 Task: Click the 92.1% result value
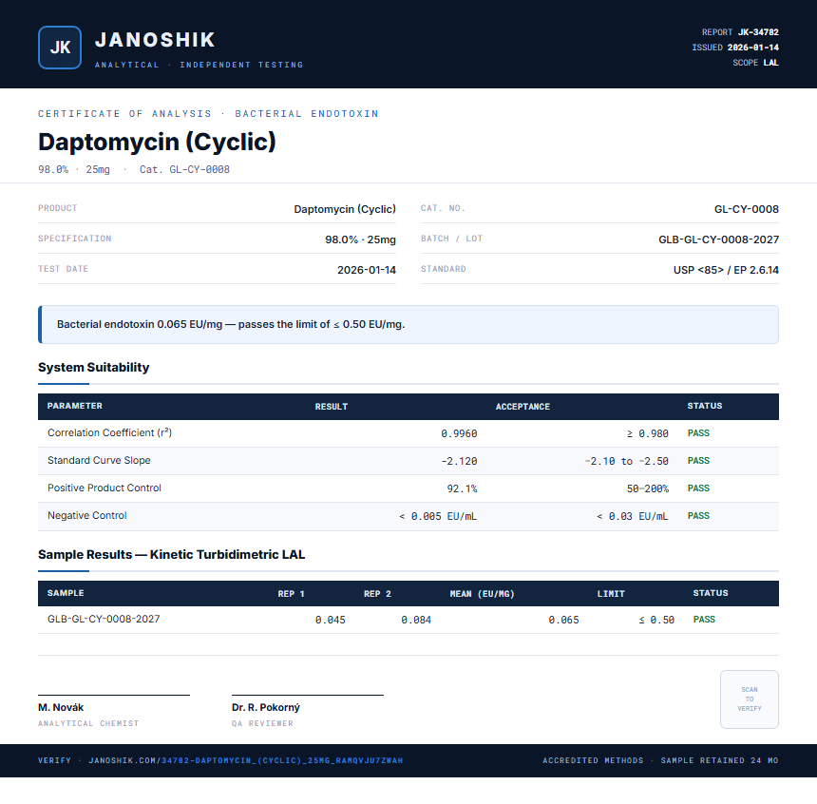(x=462, y=489)
